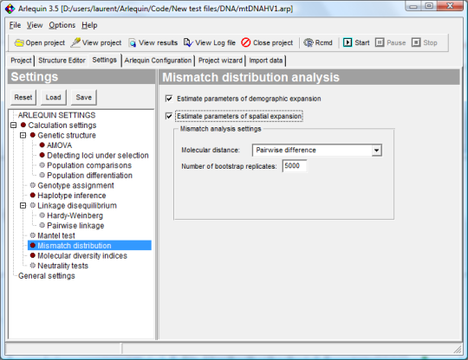Uncheck Estimate parameters of demographic expansion
Image resolution: width=468 pixels, height=360 pixels.
tap(169, 99)
